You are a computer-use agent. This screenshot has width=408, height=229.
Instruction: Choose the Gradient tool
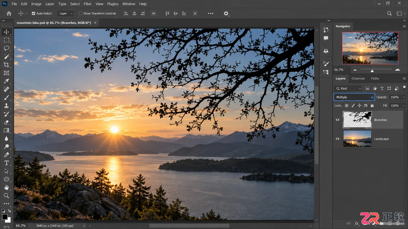(7, 130)
